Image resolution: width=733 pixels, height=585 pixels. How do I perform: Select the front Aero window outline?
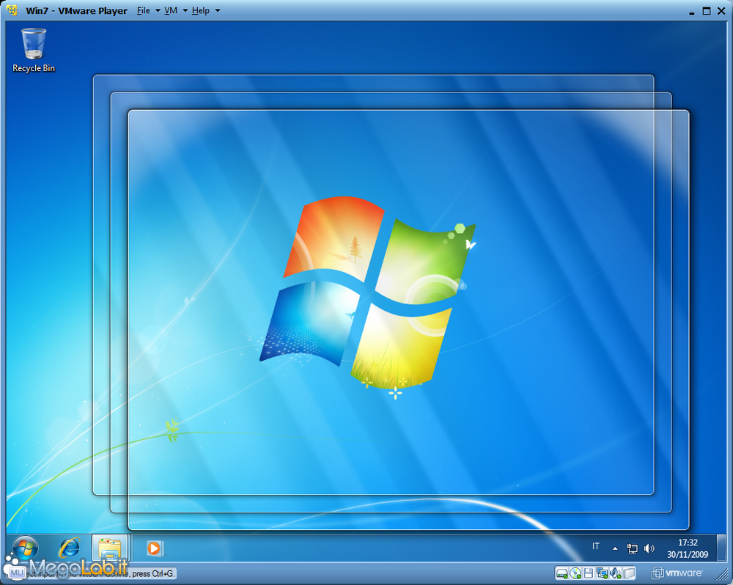408,320
